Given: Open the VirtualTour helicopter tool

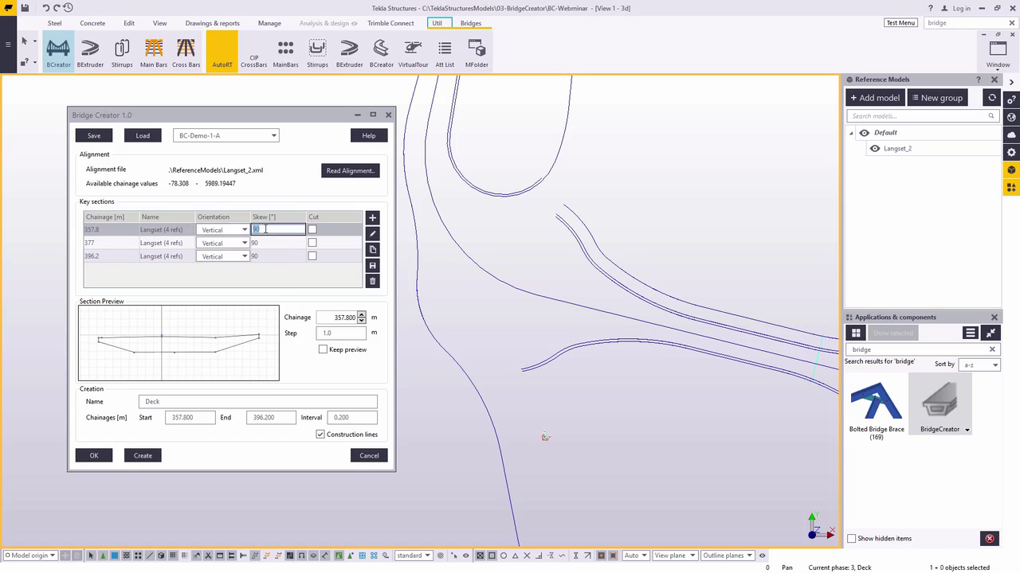Looking at the screenshot, I should [413, 52].
